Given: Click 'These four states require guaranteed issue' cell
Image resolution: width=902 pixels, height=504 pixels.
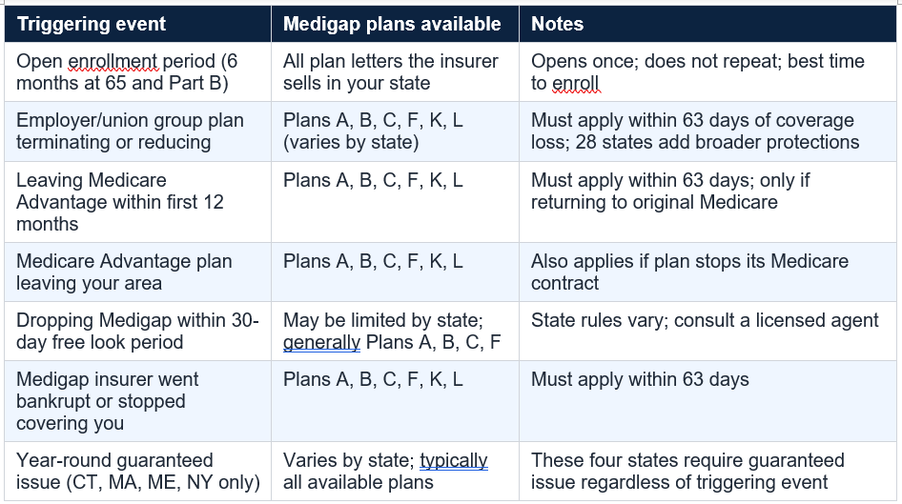Looking at the screenshot, I should point(707,472).
